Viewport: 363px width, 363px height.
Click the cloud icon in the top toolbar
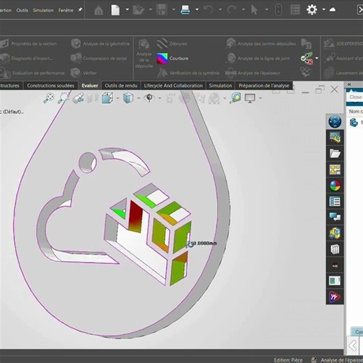tap(332, 10)
